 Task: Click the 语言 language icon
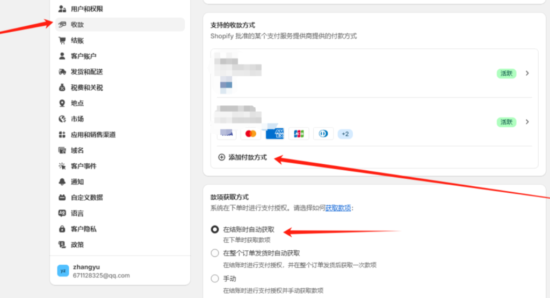62,213
